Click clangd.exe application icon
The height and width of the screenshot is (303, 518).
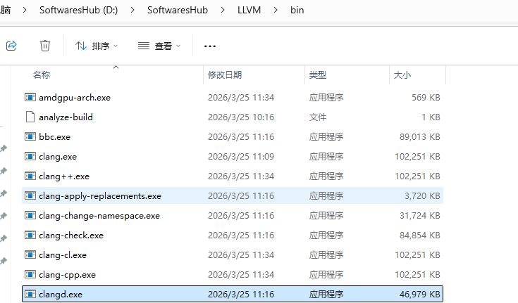pos(30,294)
